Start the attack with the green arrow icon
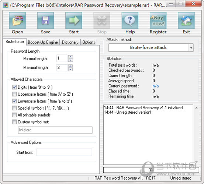204x184 pixels. click(74, 20)
